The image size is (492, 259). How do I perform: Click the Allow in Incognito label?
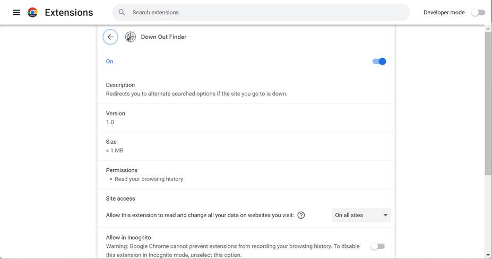[128, 237]
